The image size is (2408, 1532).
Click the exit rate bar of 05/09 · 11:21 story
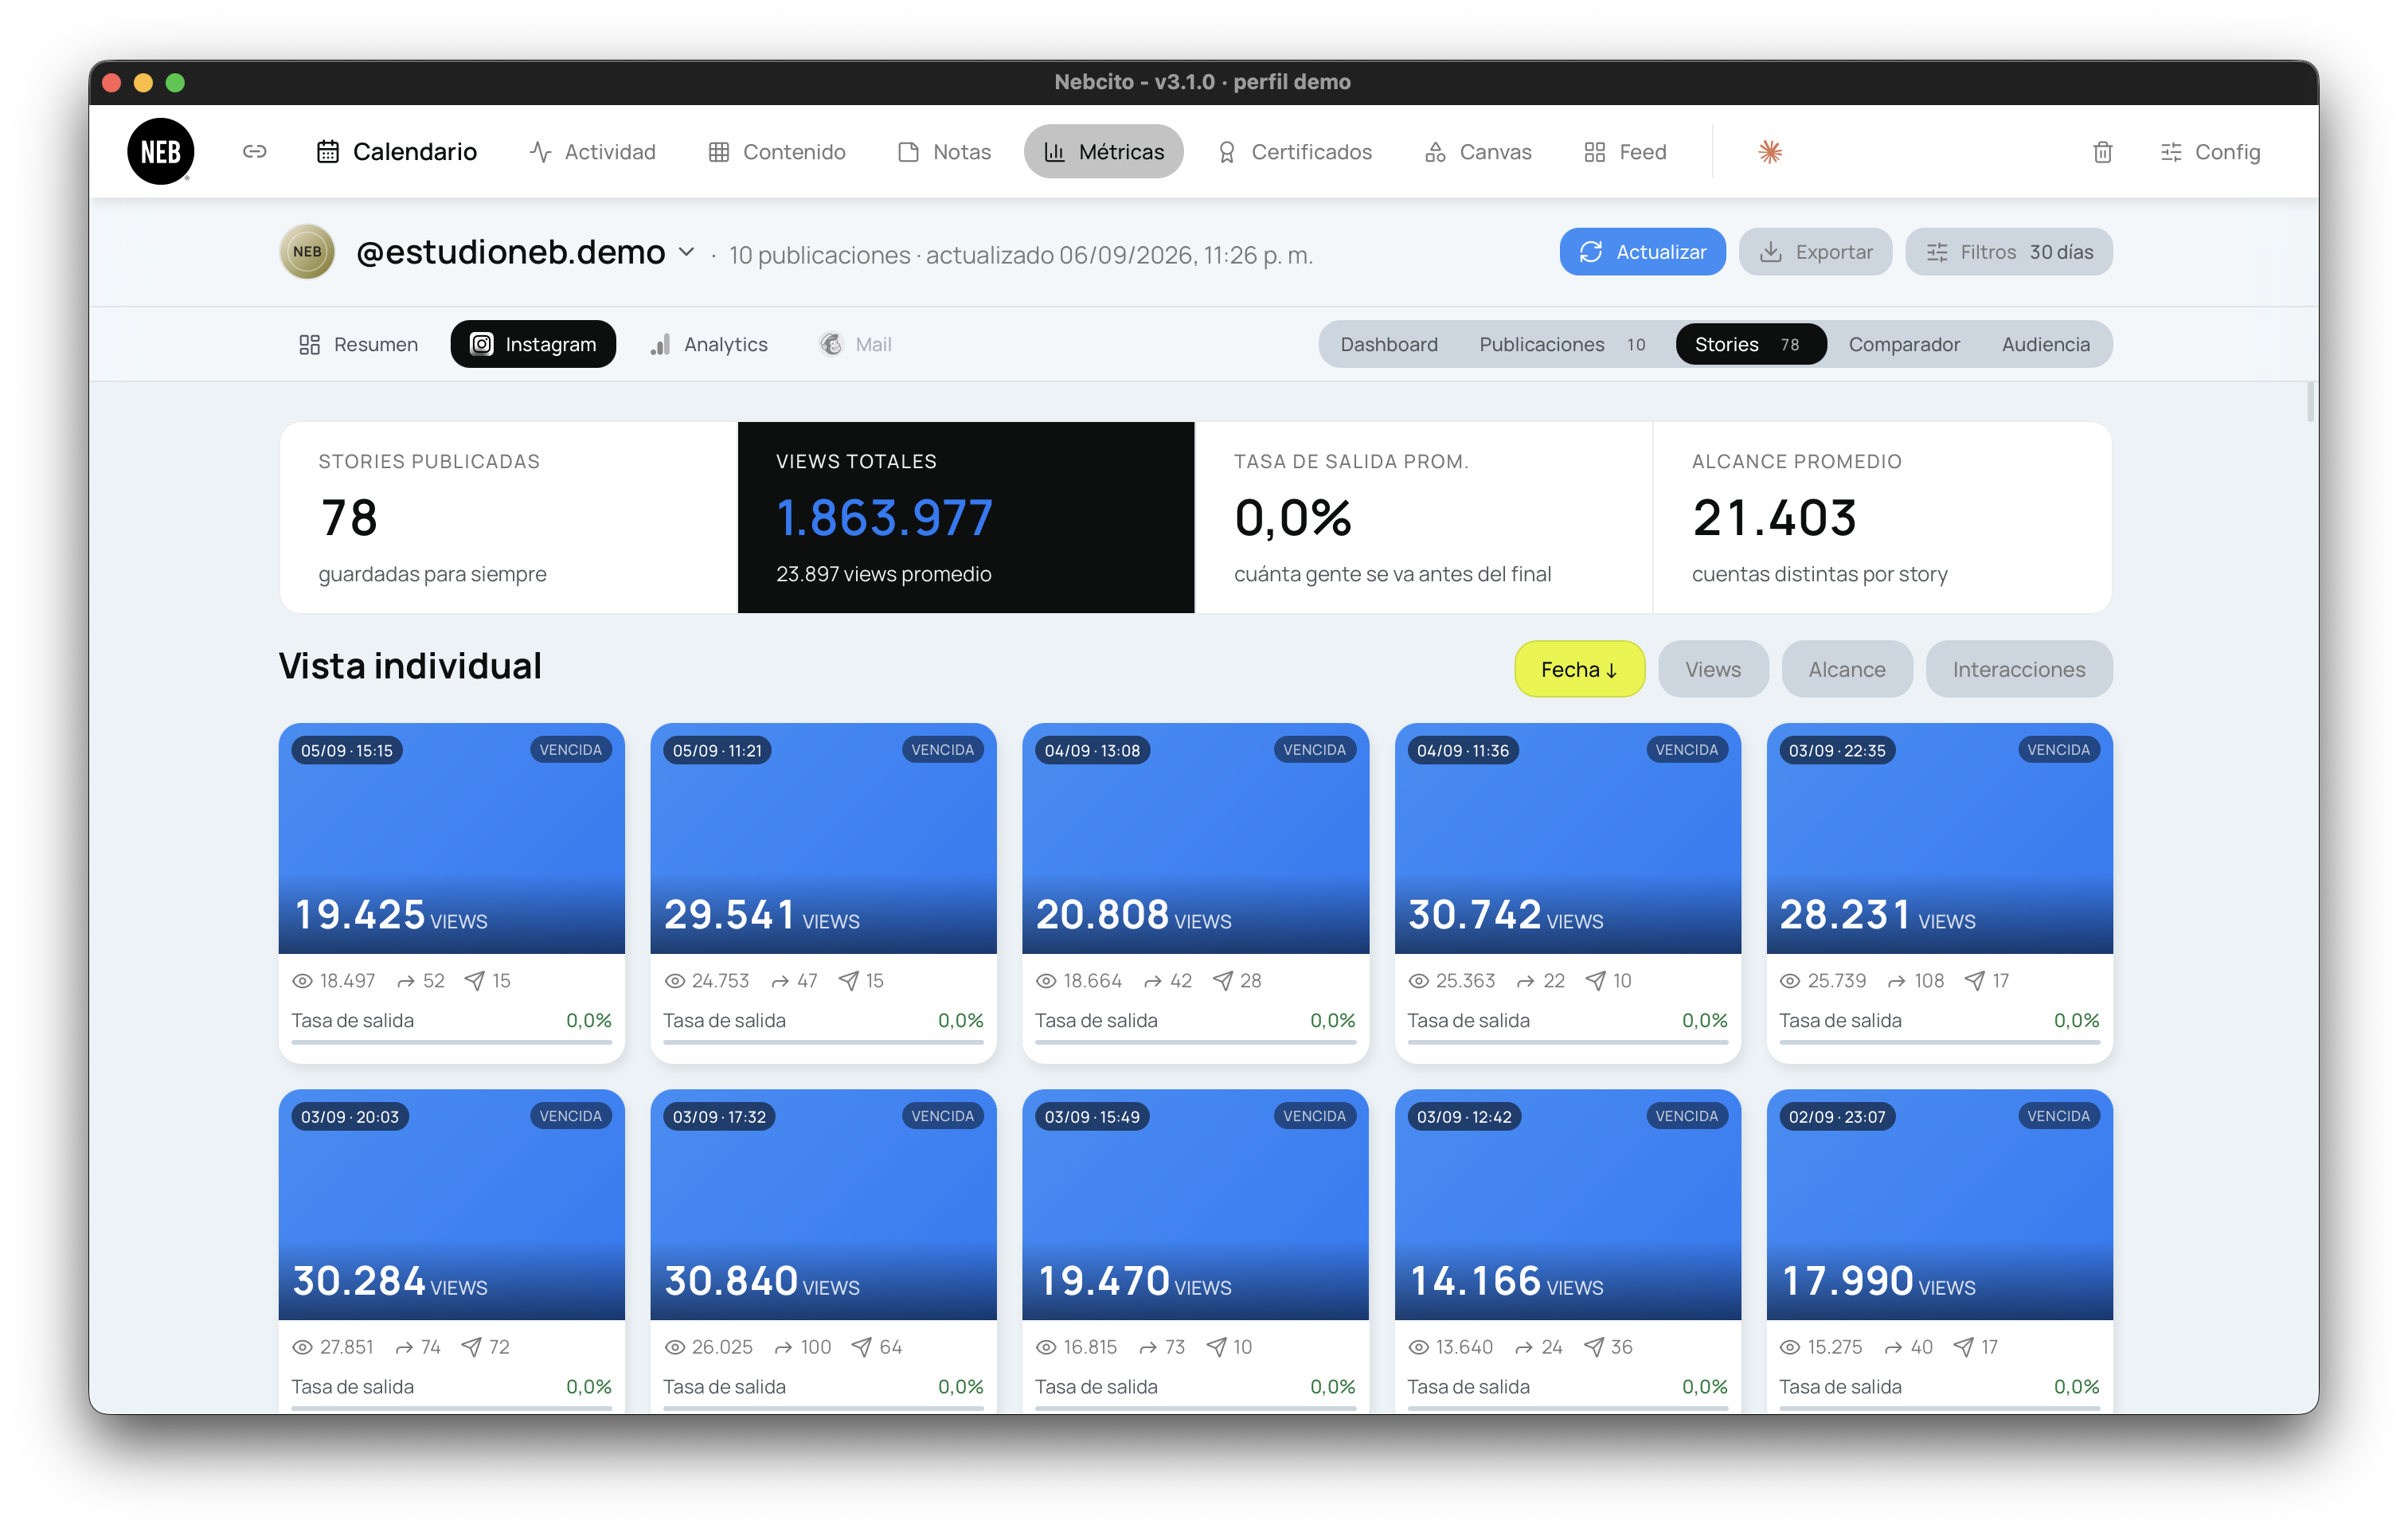823,1042
